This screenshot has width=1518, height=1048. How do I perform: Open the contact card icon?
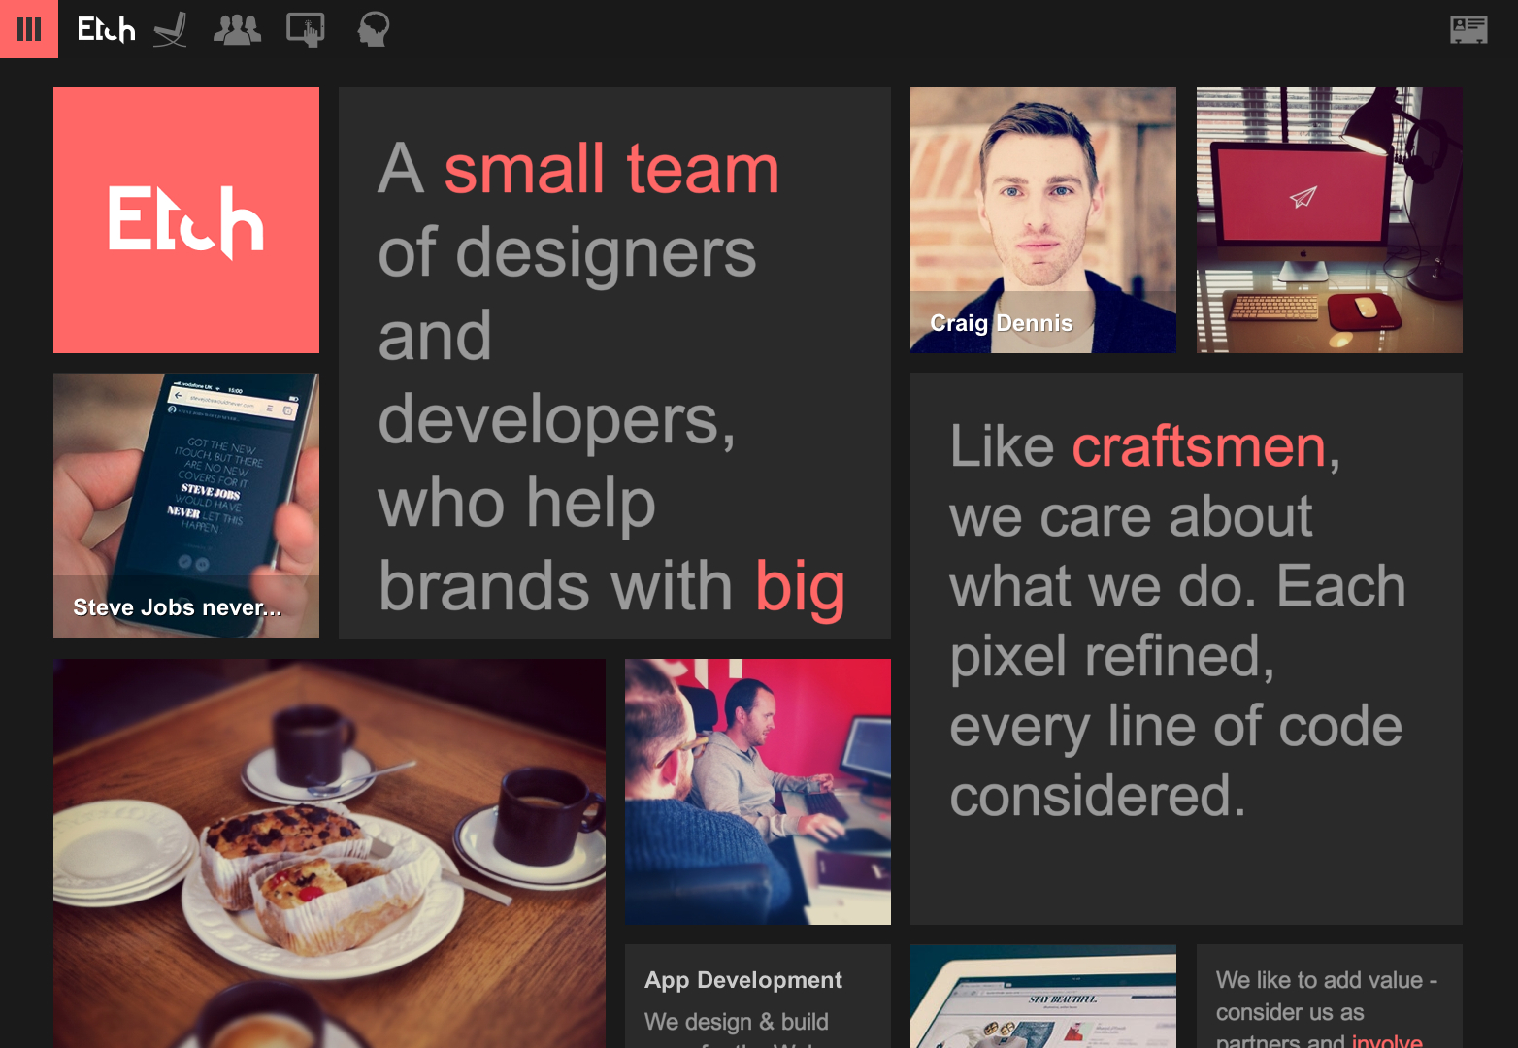pyautogui.click(x=1468, y=29)
